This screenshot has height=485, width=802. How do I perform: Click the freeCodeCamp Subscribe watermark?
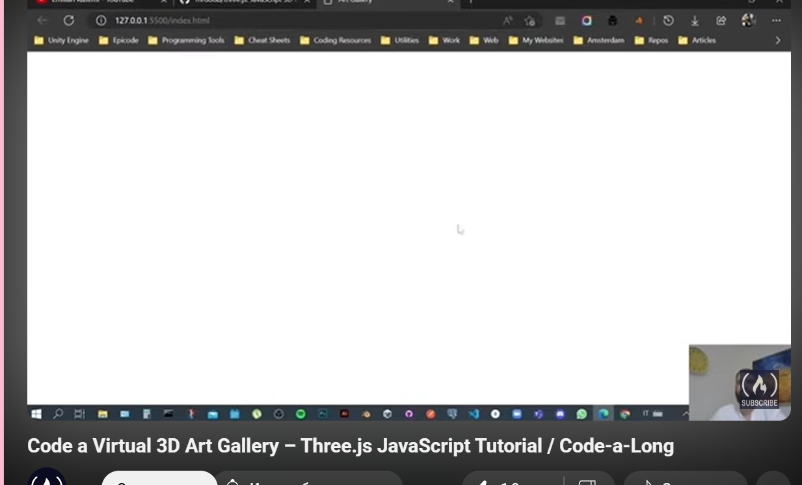[x=759, y=389]
